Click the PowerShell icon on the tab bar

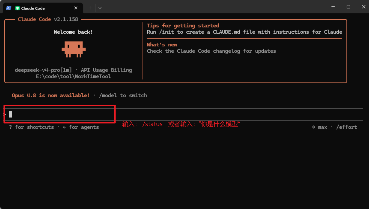[8, 8]
